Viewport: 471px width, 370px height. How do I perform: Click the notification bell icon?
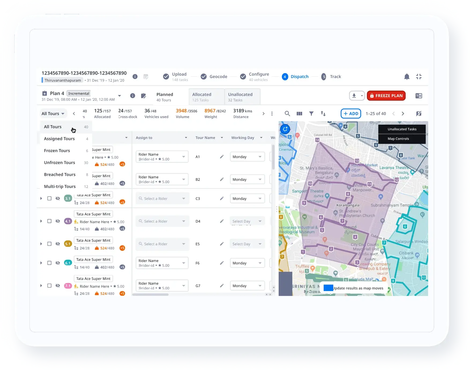point(407,77)
